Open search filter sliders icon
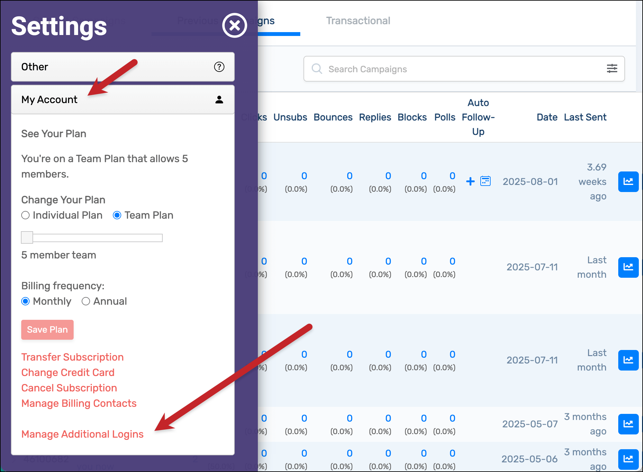 [611, 68]
